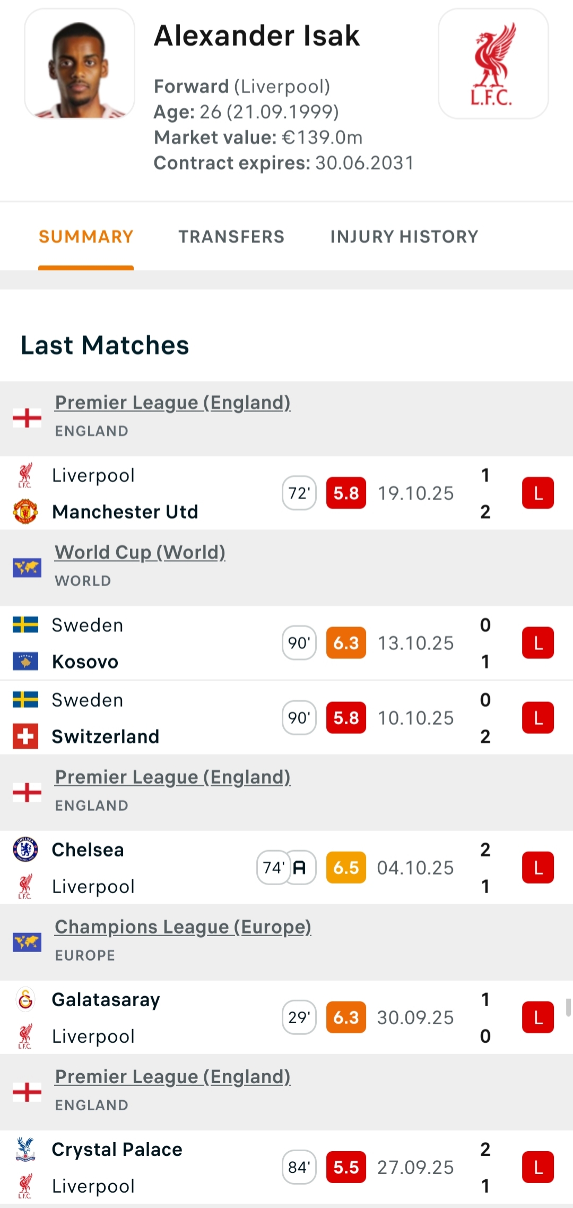
Task: Click the Chelsea crest icon
Action: pyautogui.click(x=25, y=850)
